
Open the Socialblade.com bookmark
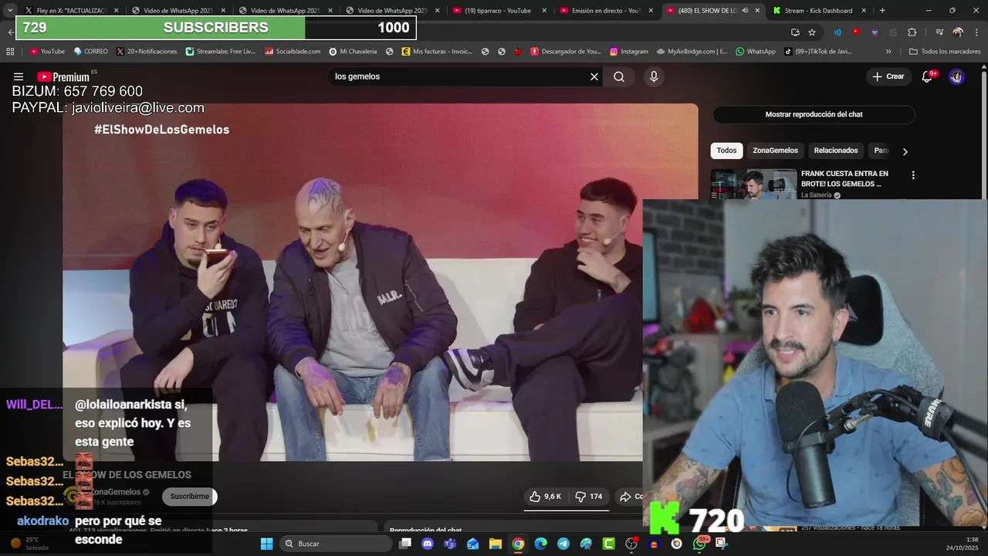[293, 52]
